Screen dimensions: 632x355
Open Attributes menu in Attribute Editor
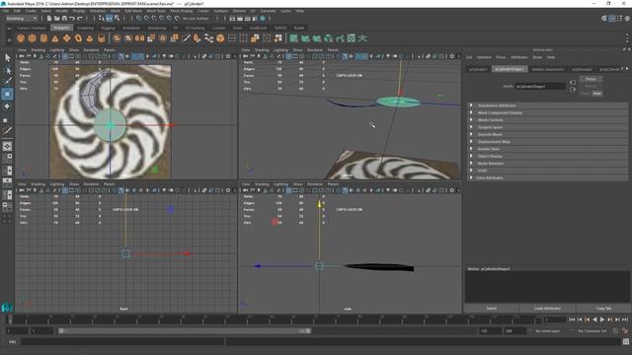pos(519,57)
